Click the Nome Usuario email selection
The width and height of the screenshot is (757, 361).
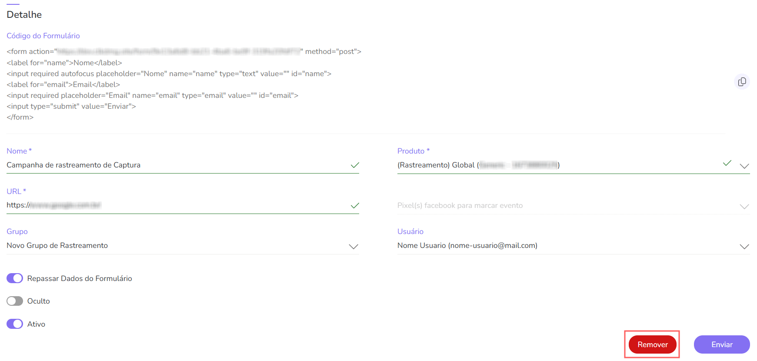[x=467, y=246]
